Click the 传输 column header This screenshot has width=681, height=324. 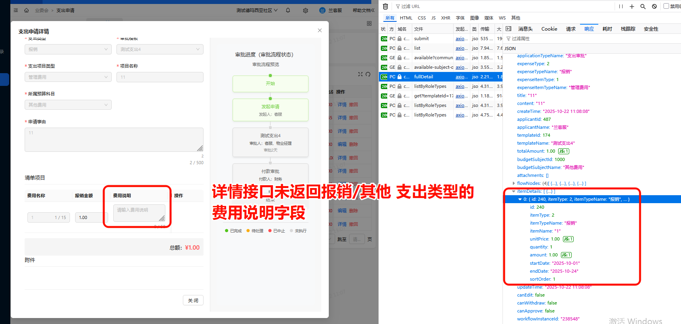pyautogui.click(x=487, y=29)
